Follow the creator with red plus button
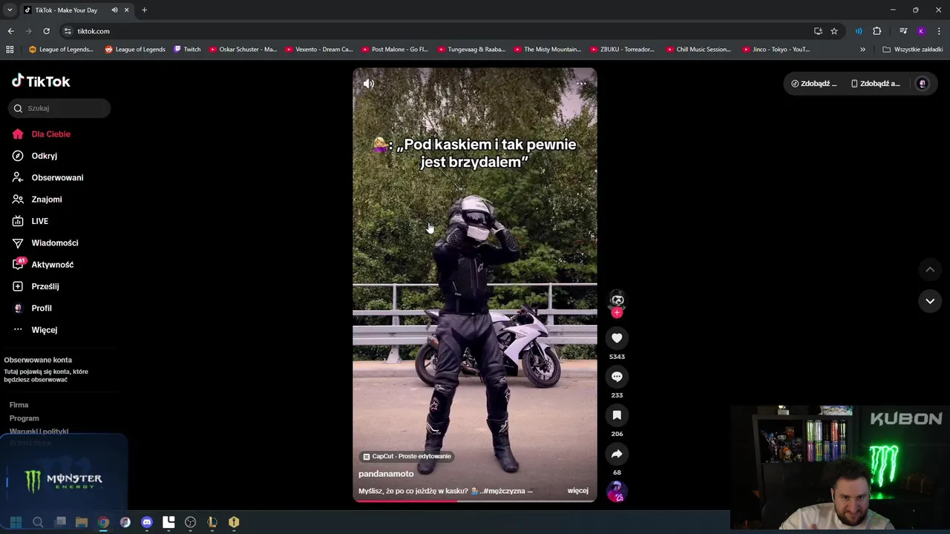This screenshot has width=950, height=534. (x=617, y=312)
